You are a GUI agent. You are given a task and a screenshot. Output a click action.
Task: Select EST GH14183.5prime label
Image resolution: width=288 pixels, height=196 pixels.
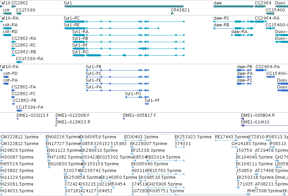(x=249, y=144)
